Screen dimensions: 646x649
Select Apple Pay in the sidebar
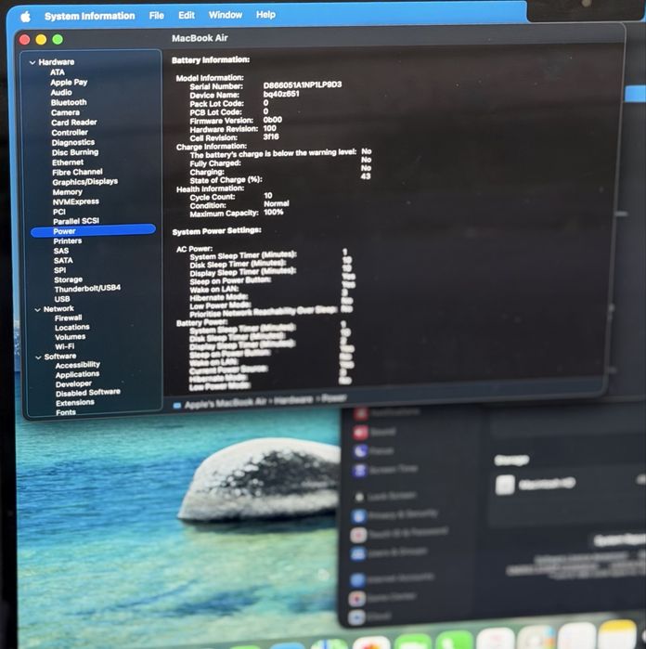[69, 83]
